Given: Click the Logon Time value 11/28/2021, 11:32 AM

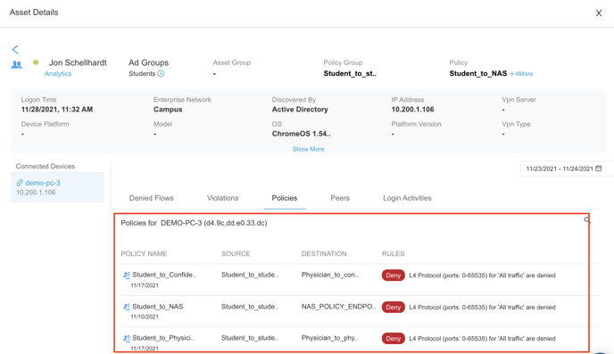Looking at the screenshot, I should pos(57,110).
